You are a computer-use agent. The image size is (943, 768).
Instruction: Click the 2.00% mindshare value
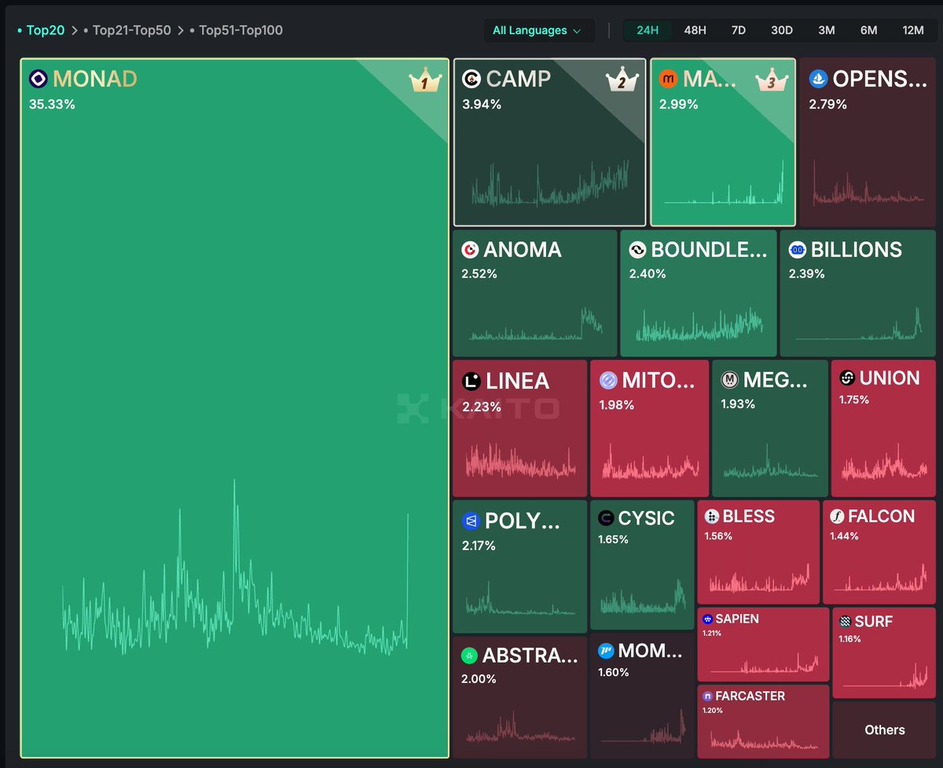(x=479, y=679)
